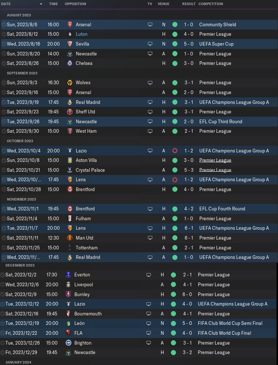Click the Everton club badge
The width and height of the screenshot is (278, 365).
(x=68, y=275)
